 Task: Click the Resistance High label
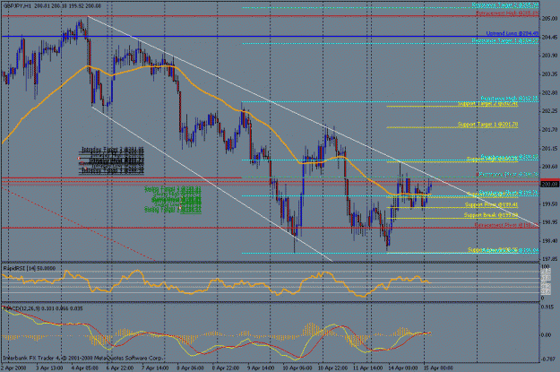509,99
